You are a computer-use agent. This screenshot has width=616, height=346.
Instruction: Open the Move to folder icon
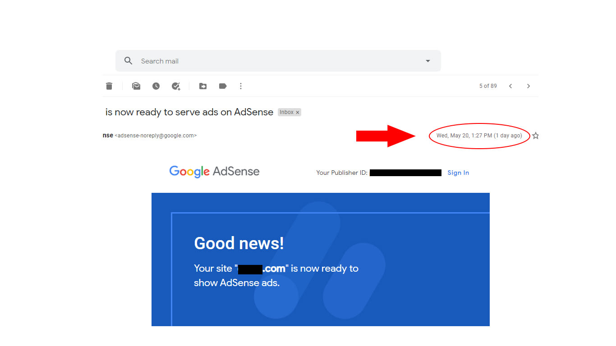(x=203, y=86)
